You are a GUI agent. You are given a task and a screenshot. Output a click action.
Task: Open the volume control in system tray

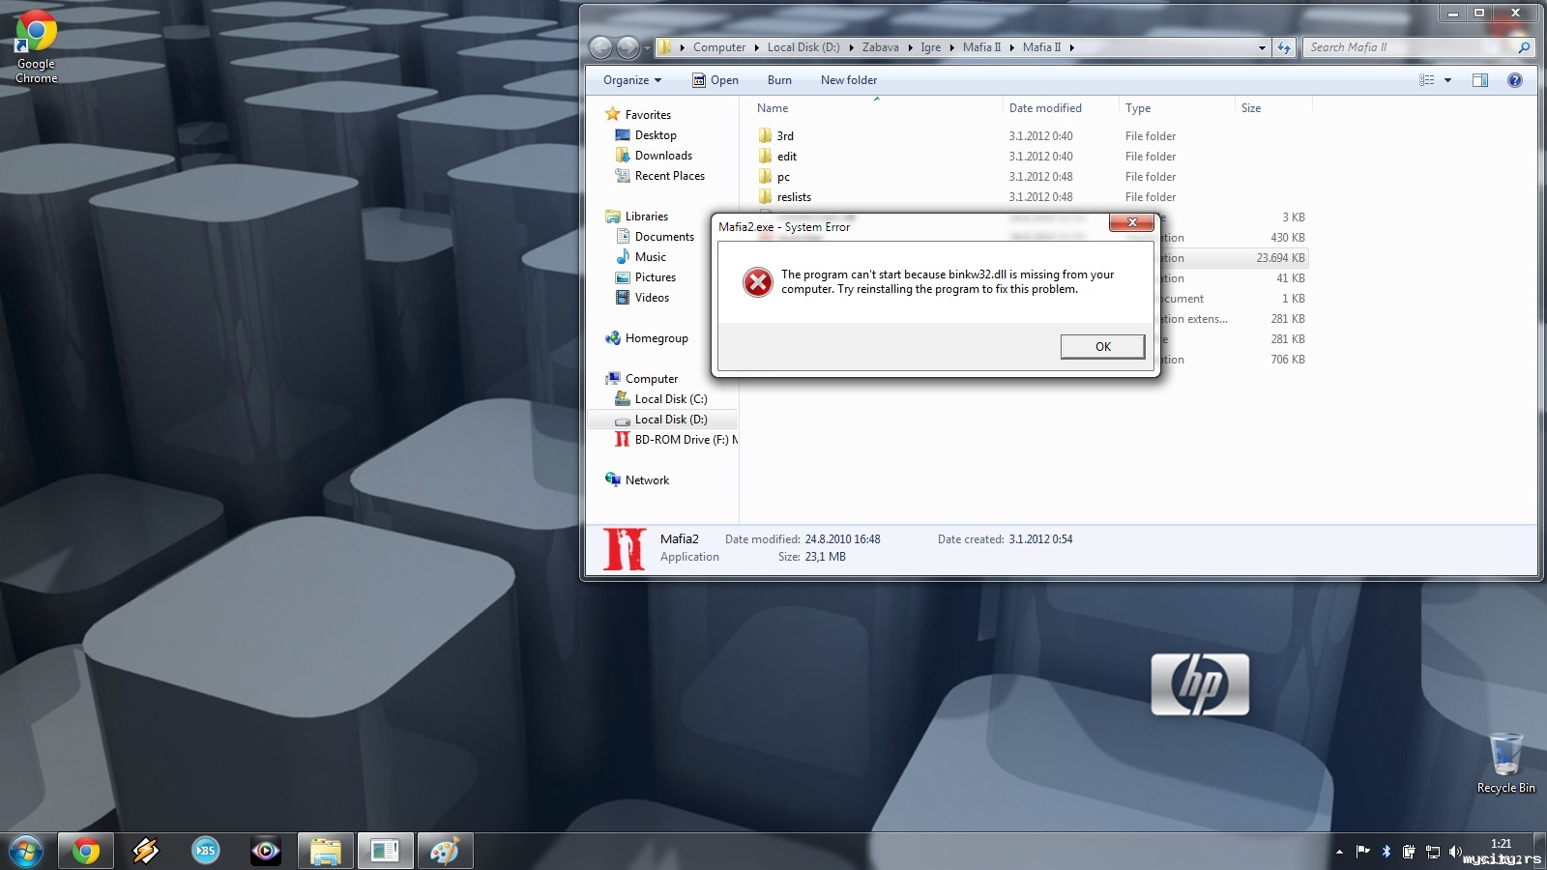1455,852
